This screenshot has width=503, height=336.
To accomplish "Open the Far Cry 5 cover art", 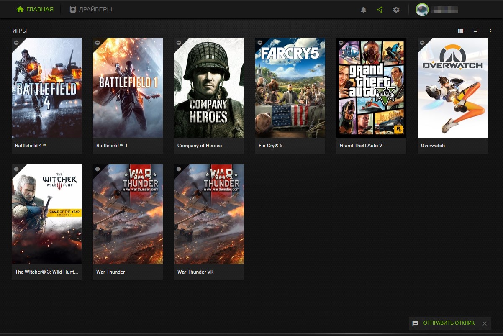I will click(x=290, y=88).
